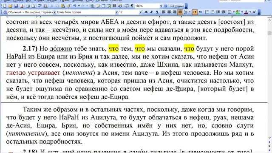Activate the Format Painter brush

(x=69, y=6)
